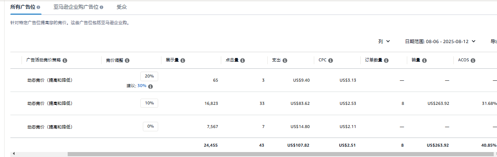Click info icon next to 点击量
This screenshot has height=157, width=497.
click(x=242, y=60)
